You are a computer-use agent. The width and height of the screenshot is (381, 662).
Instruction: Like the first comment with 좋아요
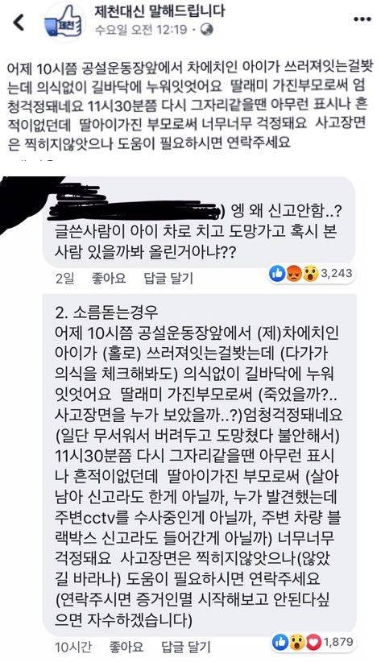[x=109, y=278]
